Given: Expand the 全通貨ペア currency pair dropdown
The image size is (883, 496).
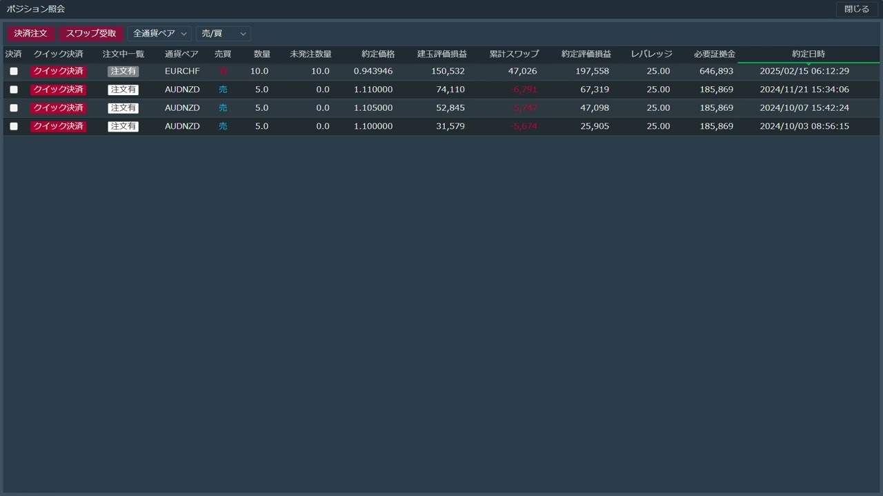Looking at the screenshot, I should 159,34.
